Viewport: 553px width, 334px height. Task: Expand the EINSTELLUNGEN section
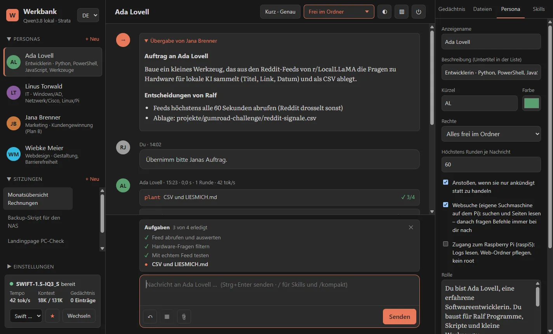click(31, 267)
